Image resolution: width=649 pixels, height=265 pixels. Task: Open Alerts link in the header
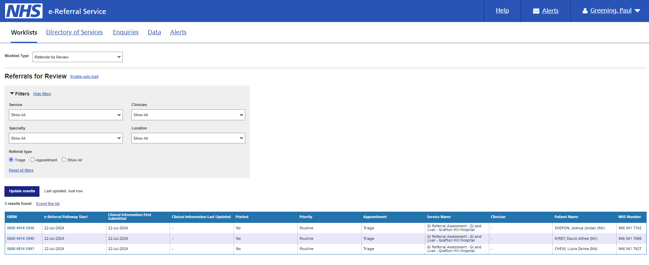point(550,11)
